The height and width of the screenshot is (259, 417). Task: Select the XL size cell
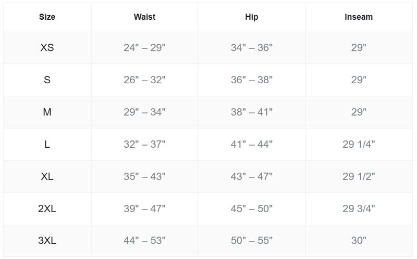click(x=47, y=177)
